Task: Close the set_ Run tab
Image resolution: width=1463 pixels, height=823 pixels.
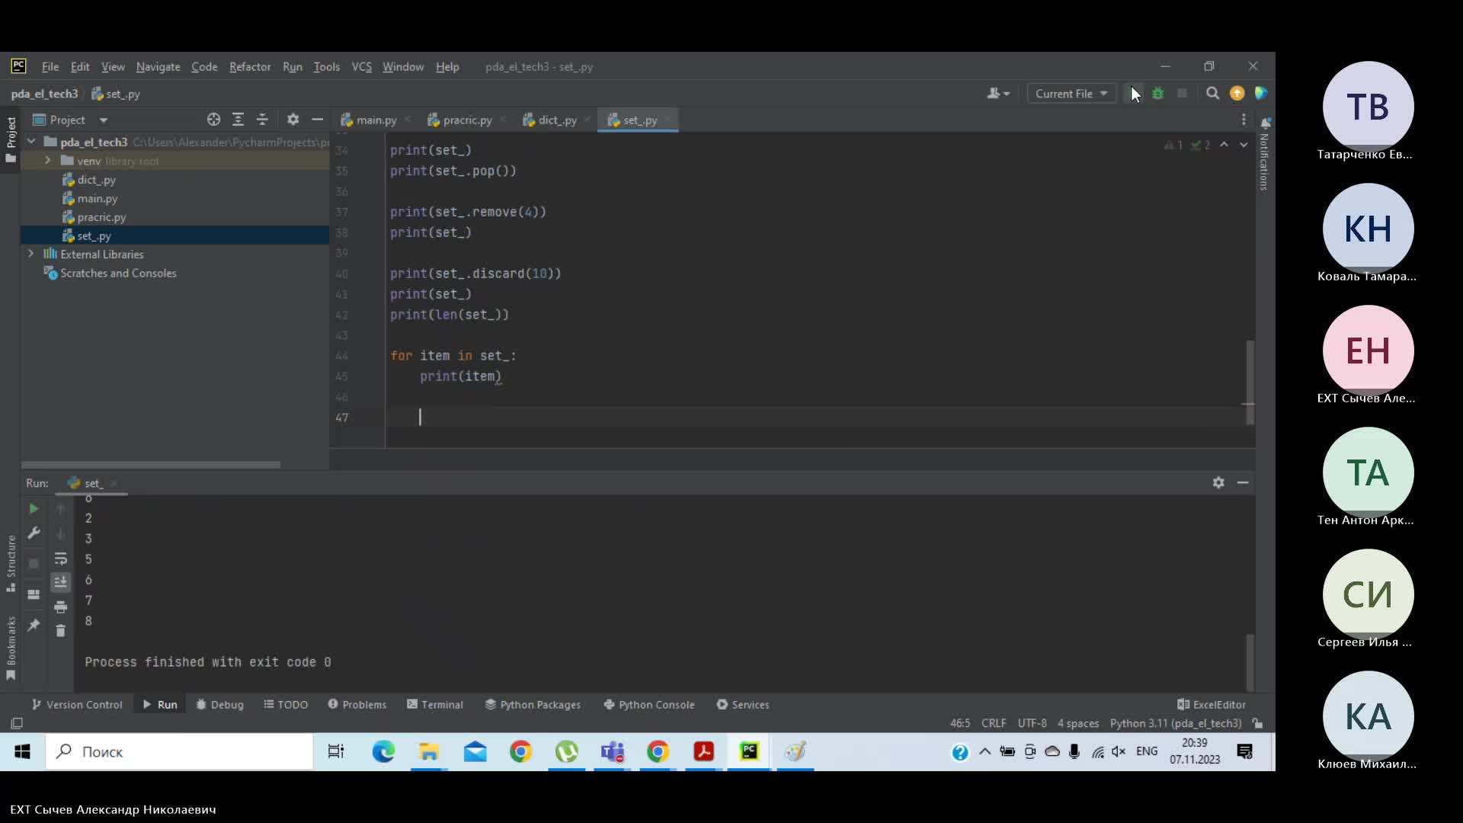Action: [114, 483]
